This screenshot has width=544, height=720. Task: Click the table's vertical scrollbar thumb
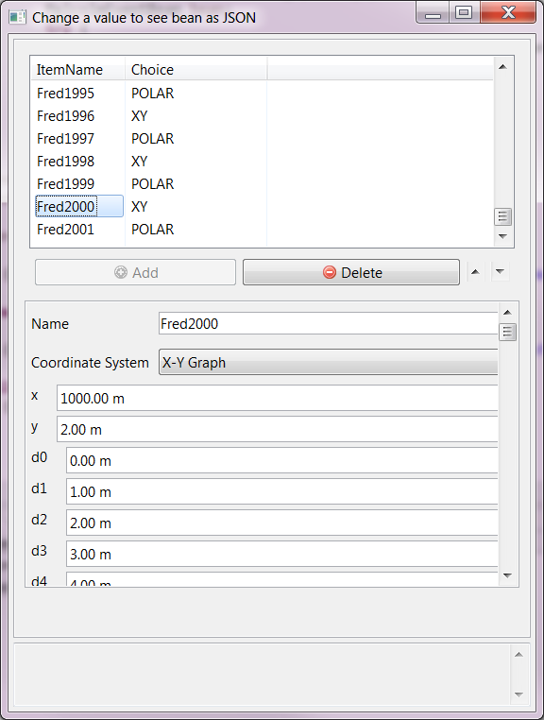[x=502, y=216]
